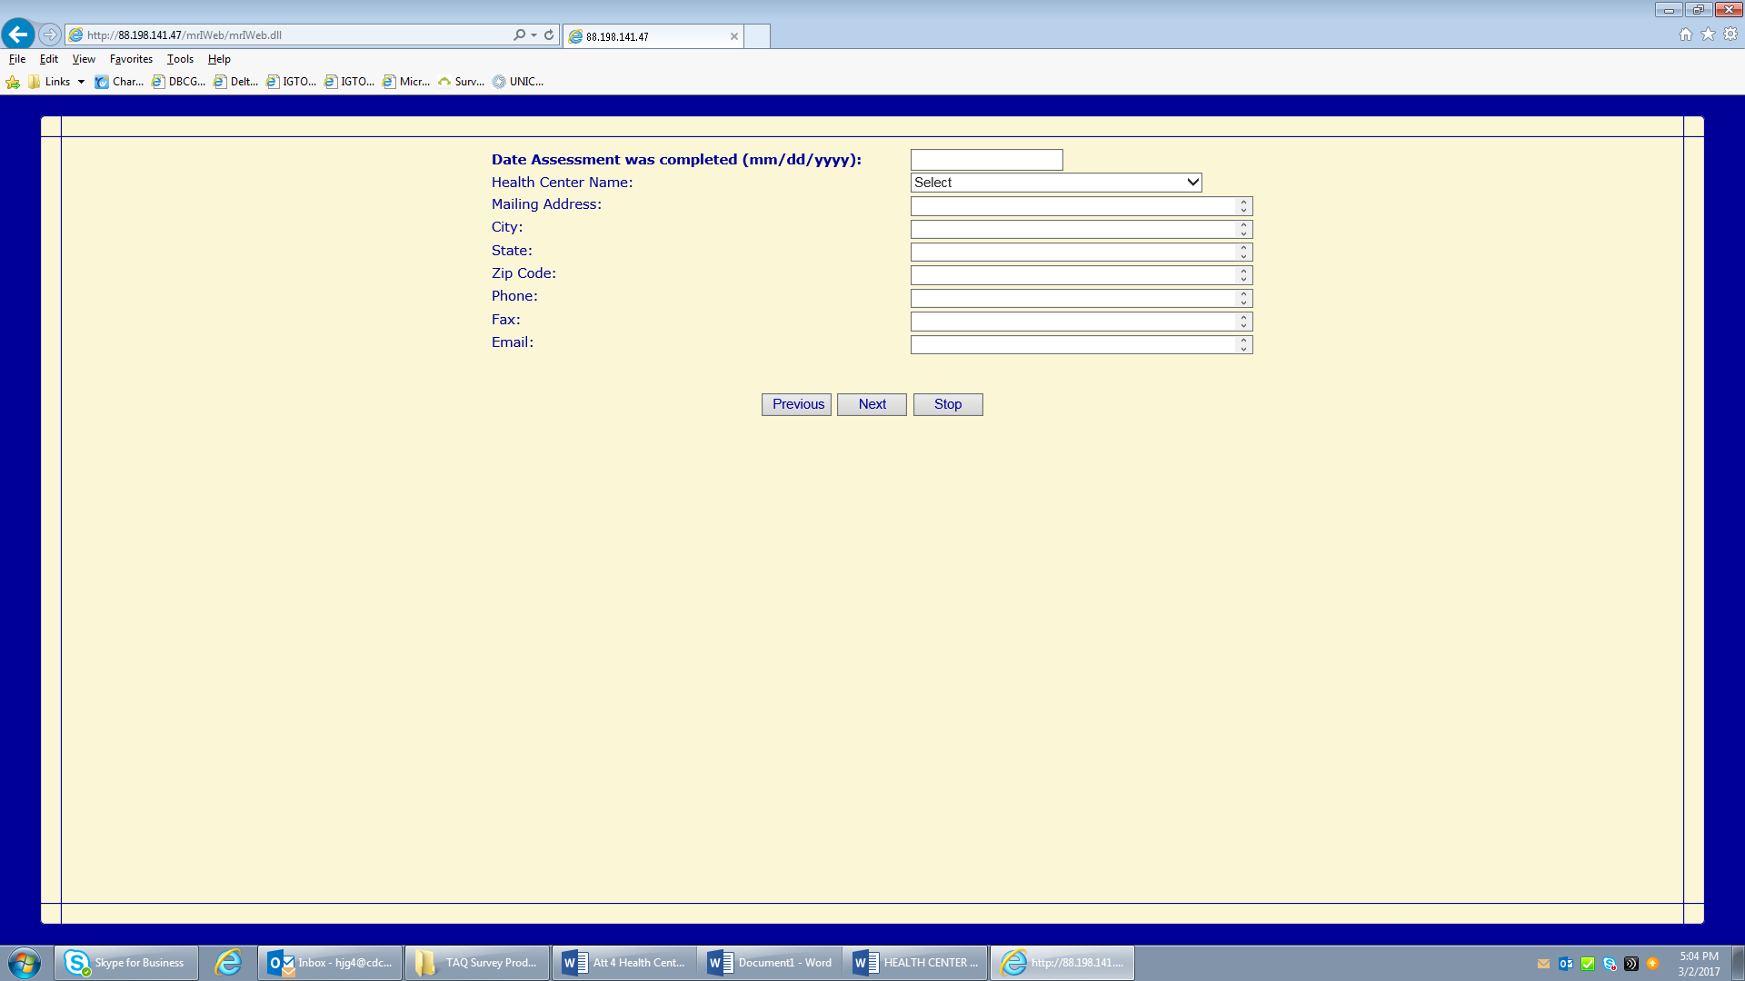Image resolution: width=1745 pixels, height=981 pixels.
Task: Click the refresh icon in address bar
Action: [x=549, y=35]
